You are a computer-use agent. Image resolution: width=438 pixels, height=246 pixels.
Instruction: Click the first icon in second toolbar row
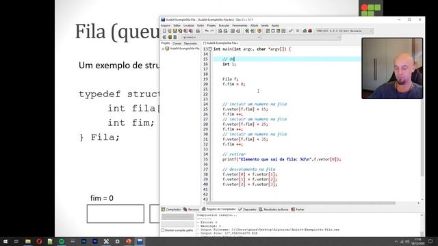coord(164,37)
